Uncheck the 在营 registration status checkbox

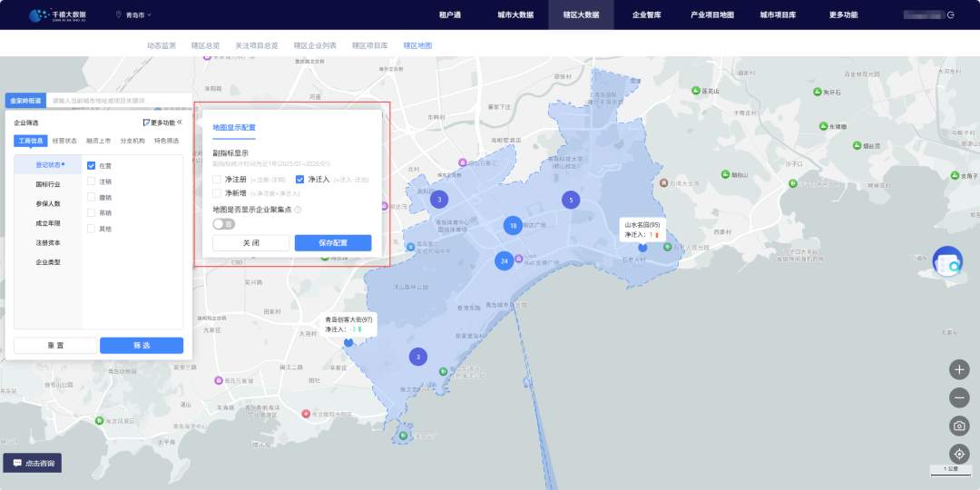[92, 166]
